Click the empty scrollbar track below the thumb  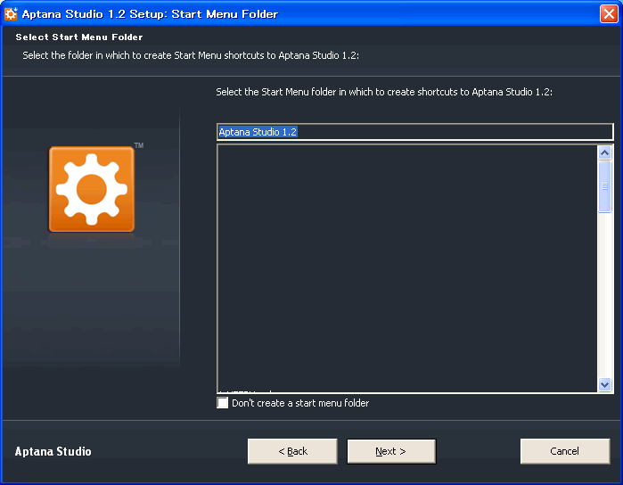tap(605, 294)
